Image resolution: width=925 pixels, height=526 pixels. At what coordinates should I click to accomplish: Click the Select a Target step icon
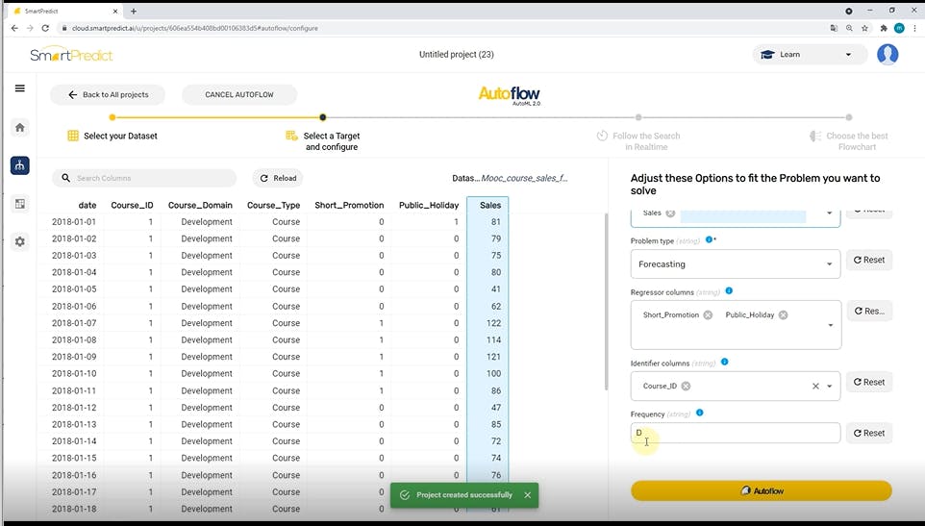click(291, 136)
